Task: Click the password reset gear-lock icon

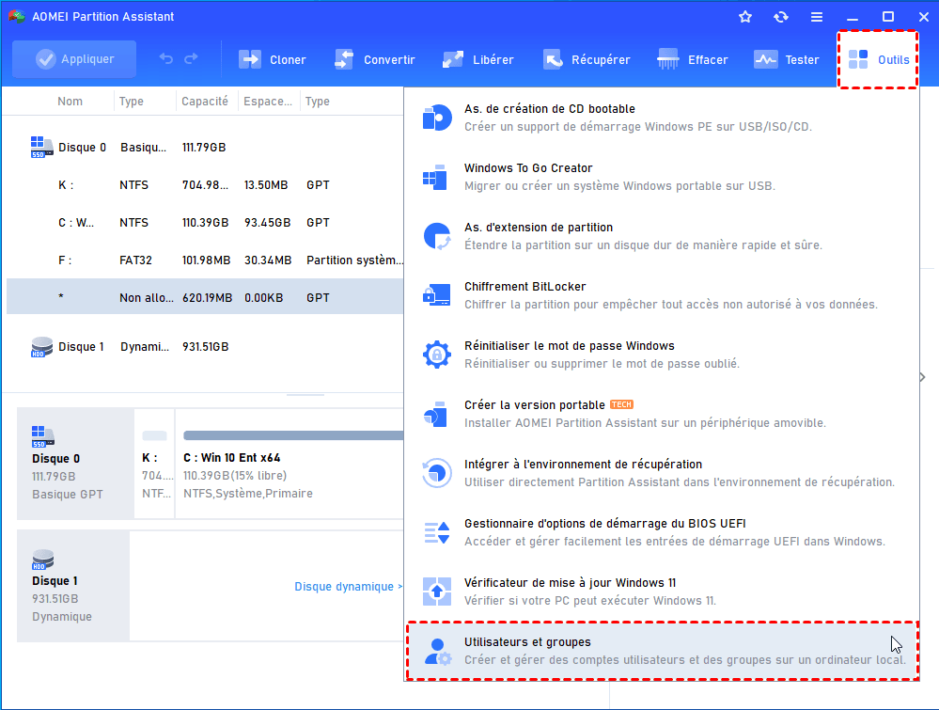Action: click(x=437, y=355)
